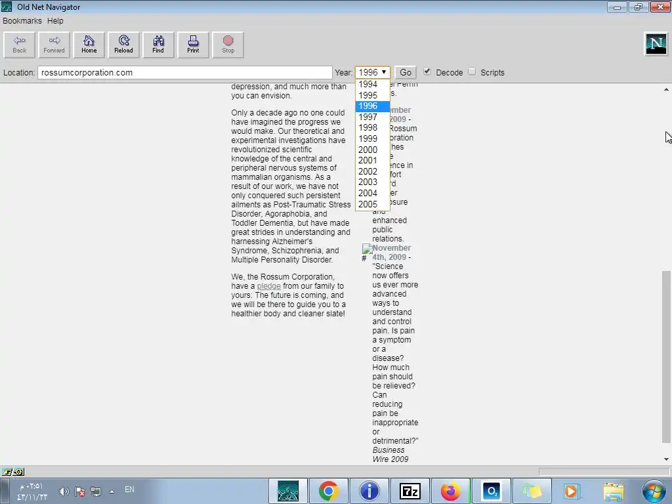Select 2002 in the Year list

[373, 171]
